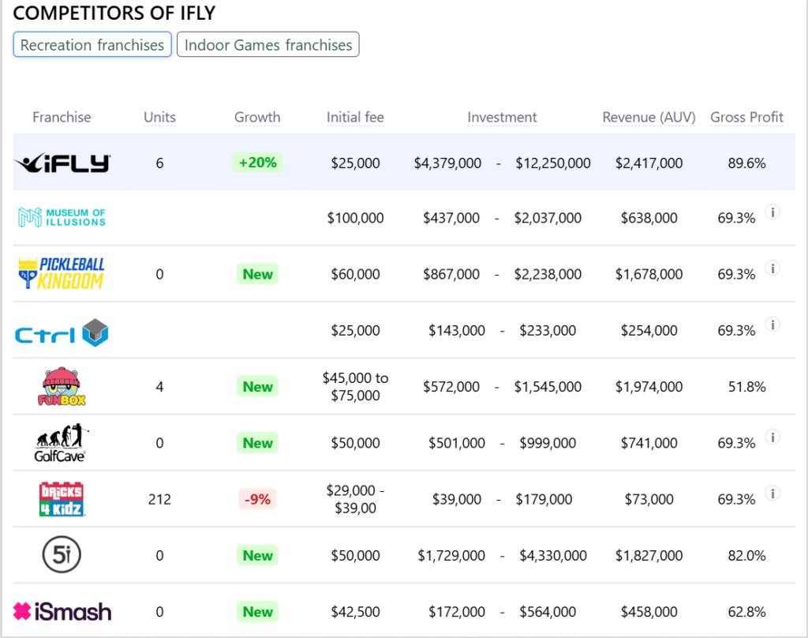Click the 51.8% gross profit value
The image size is (808, 638).
point(746,386)
